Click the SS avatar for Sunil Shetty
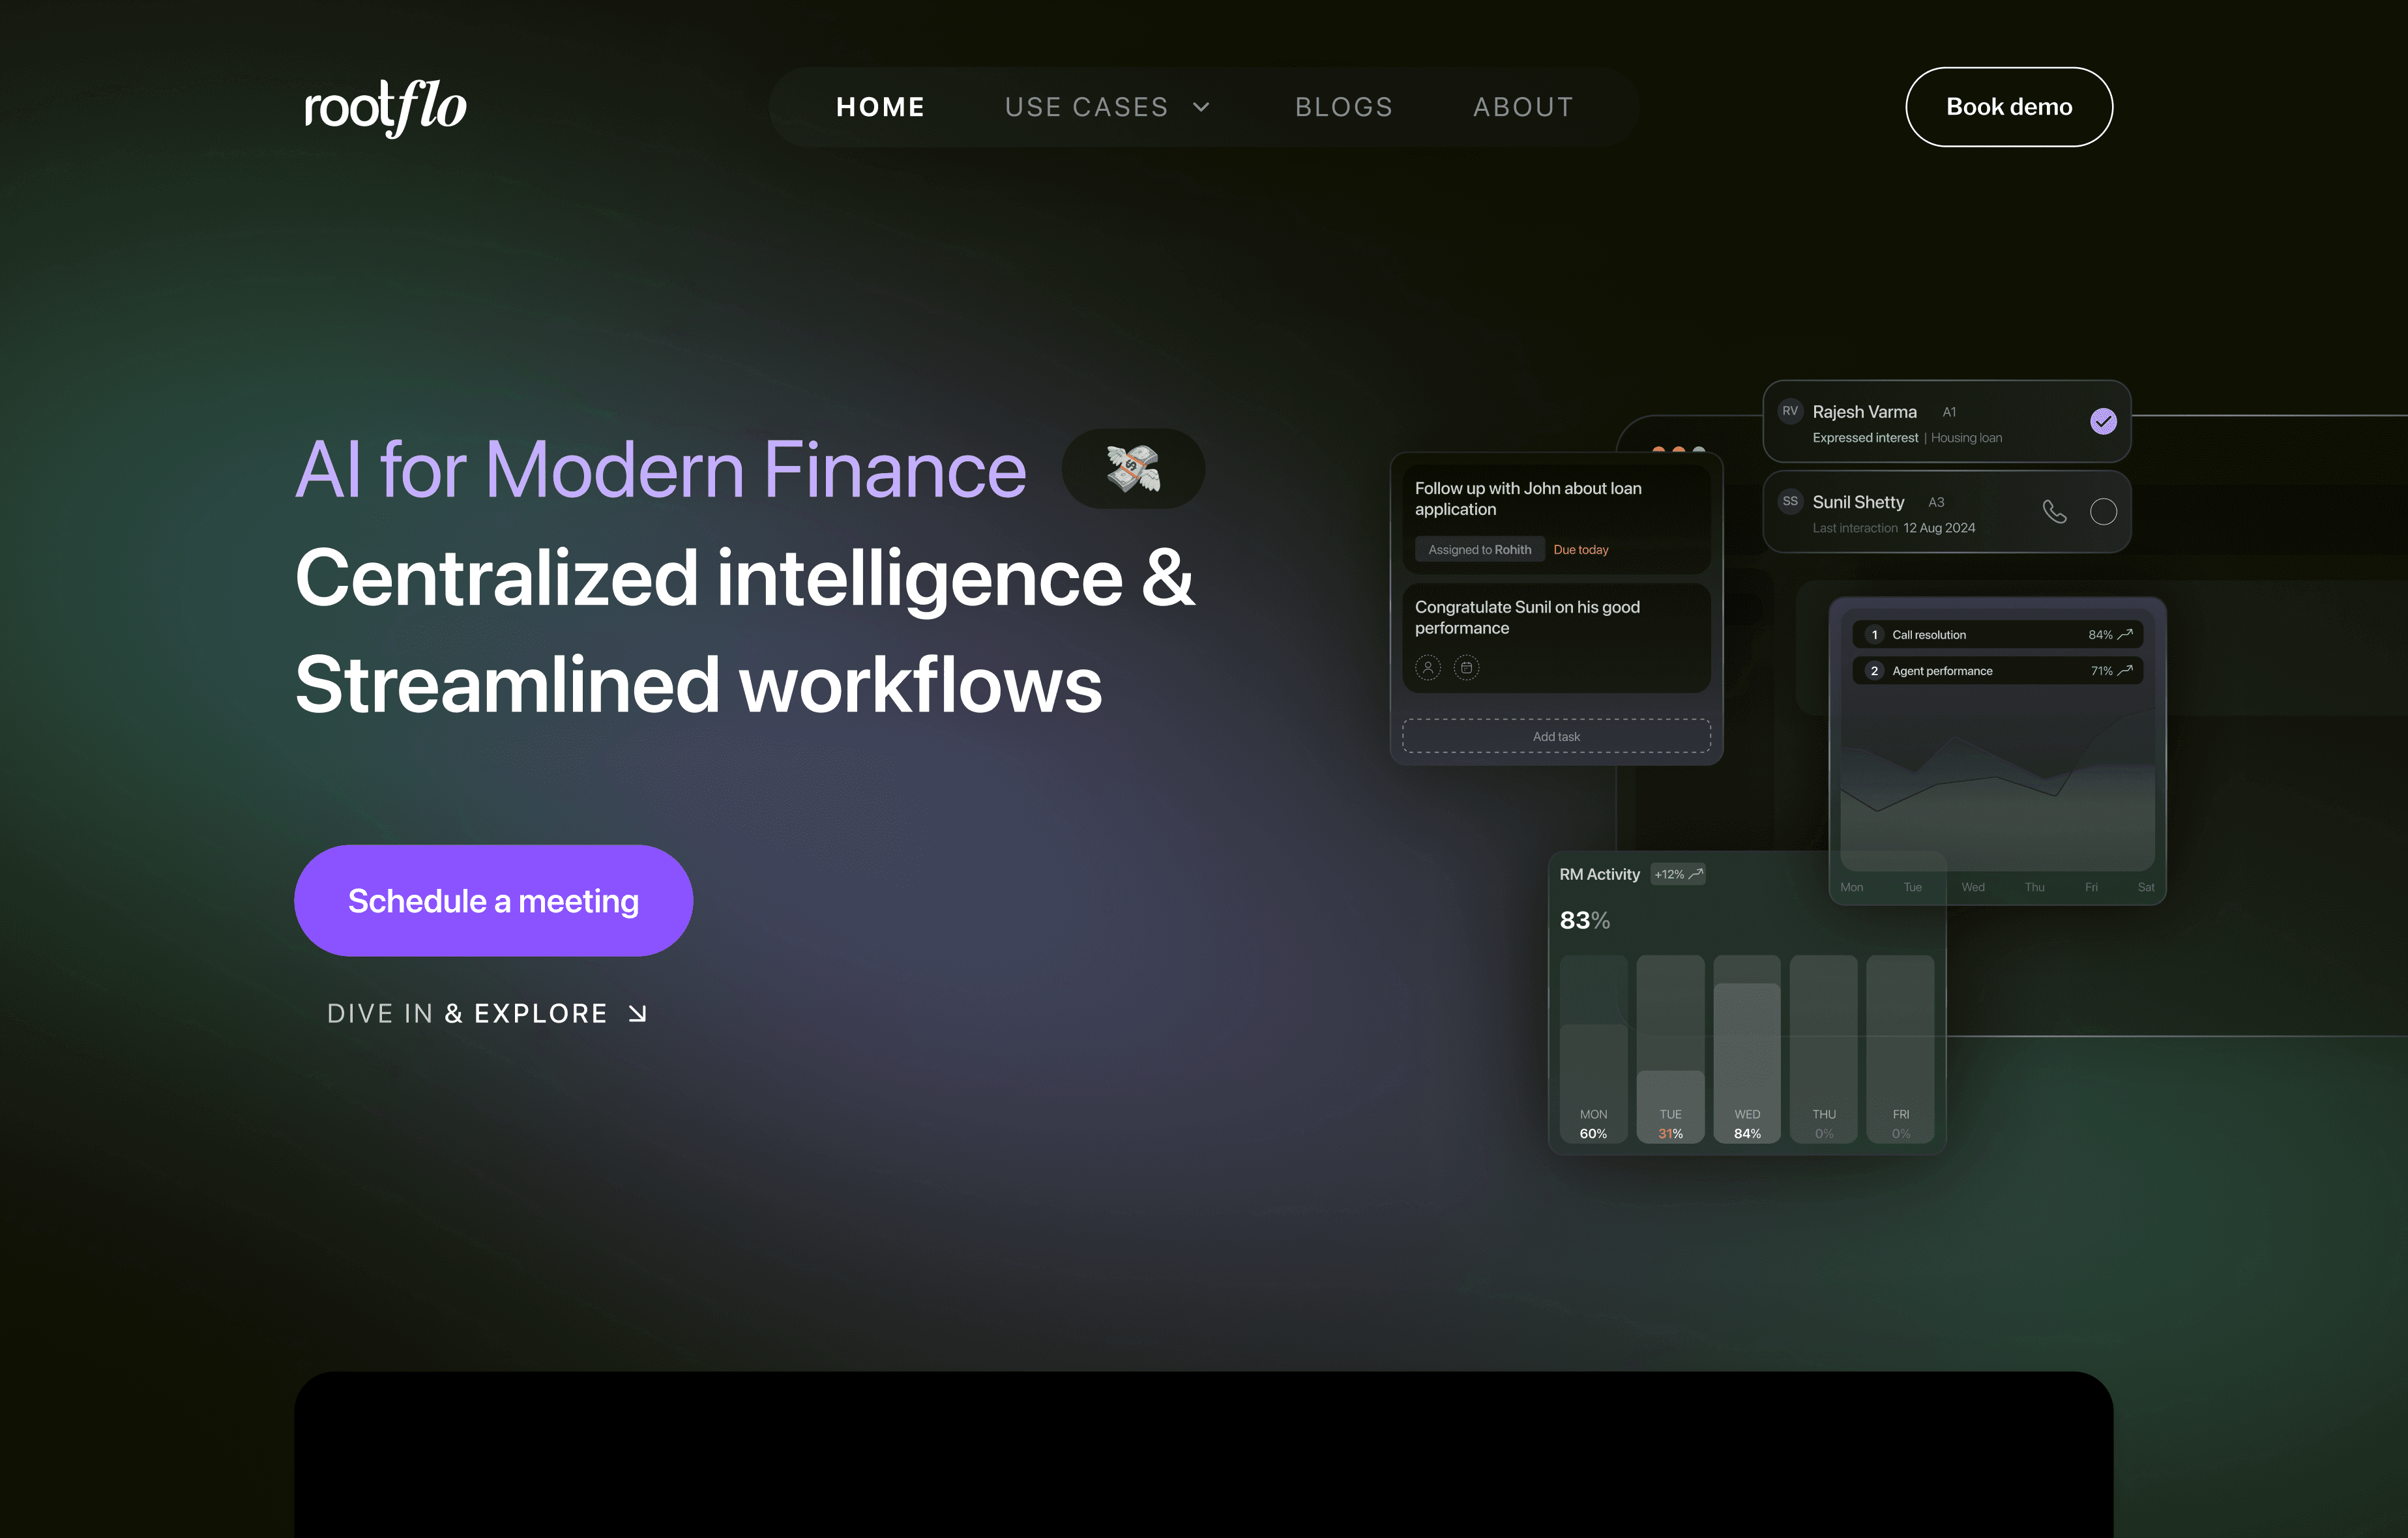The width and height of the screenshot is (2408, 1538). (1790, 502)
